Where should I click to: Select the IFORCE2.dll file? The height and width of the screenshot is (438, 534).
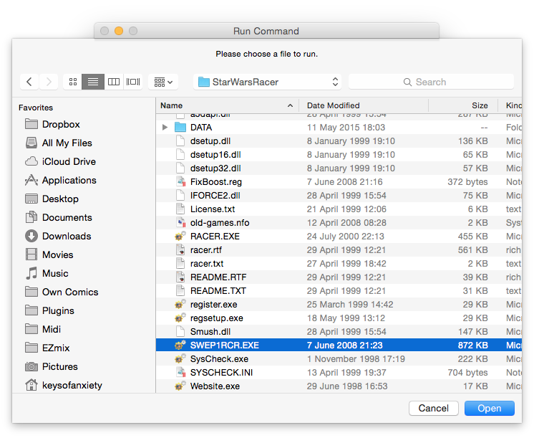(x=339, y=196)
